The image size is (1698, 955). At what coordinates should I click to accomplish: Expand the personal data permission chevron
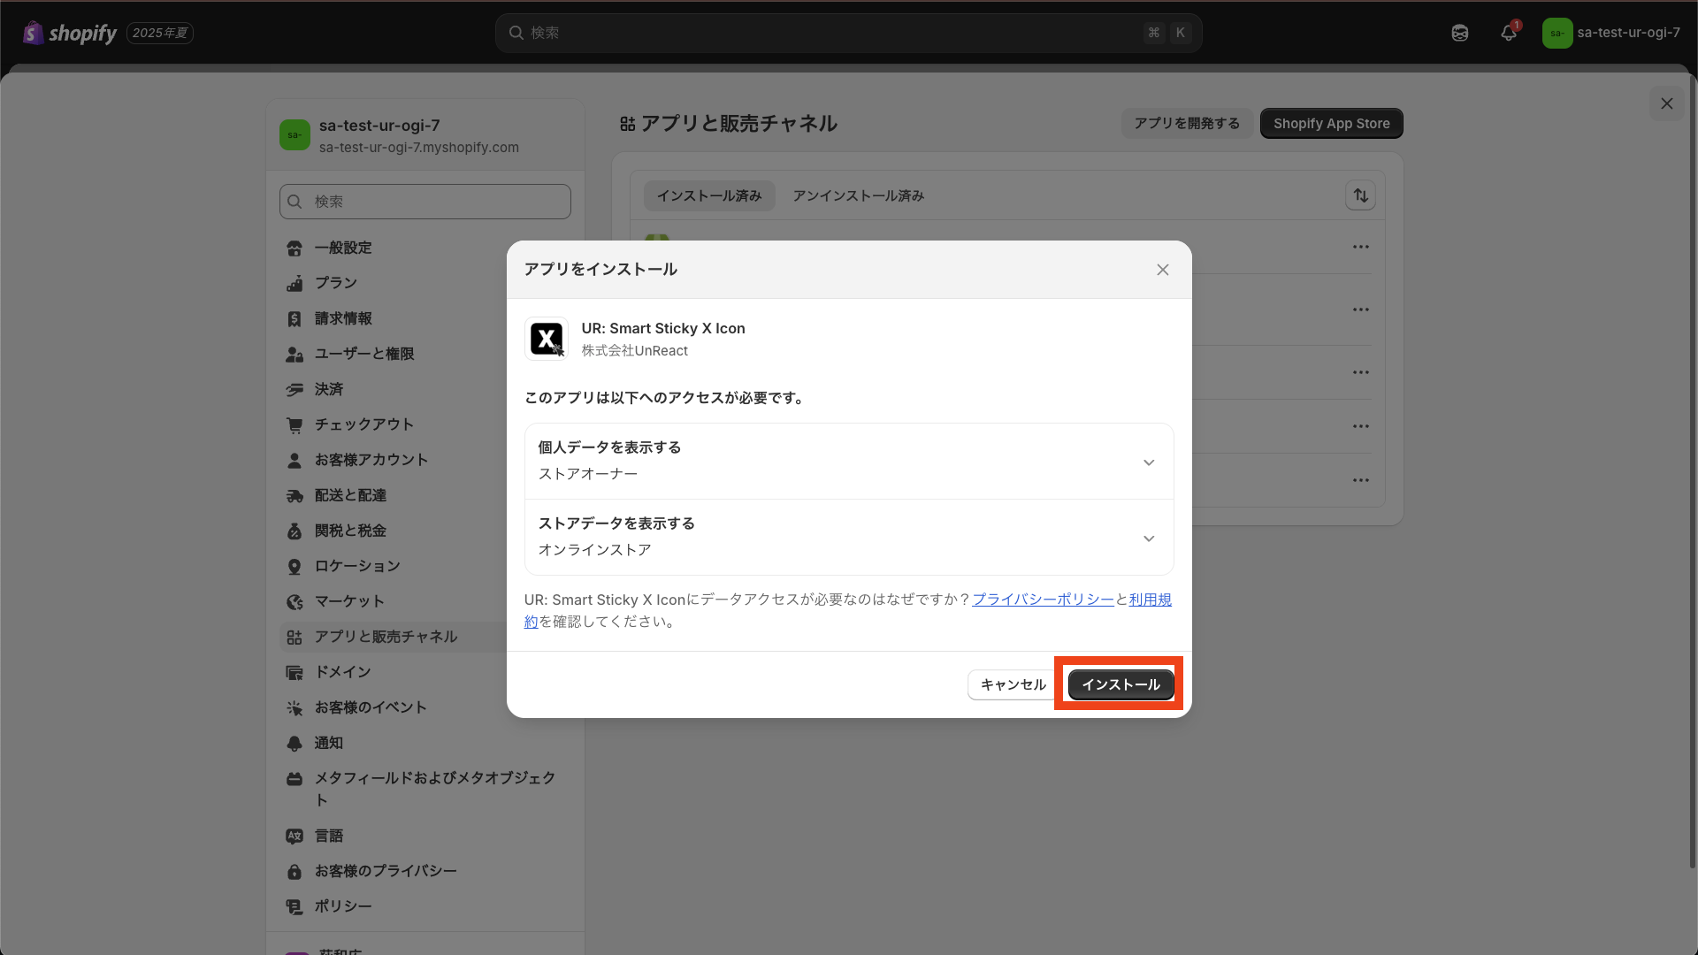point(1148,462)
